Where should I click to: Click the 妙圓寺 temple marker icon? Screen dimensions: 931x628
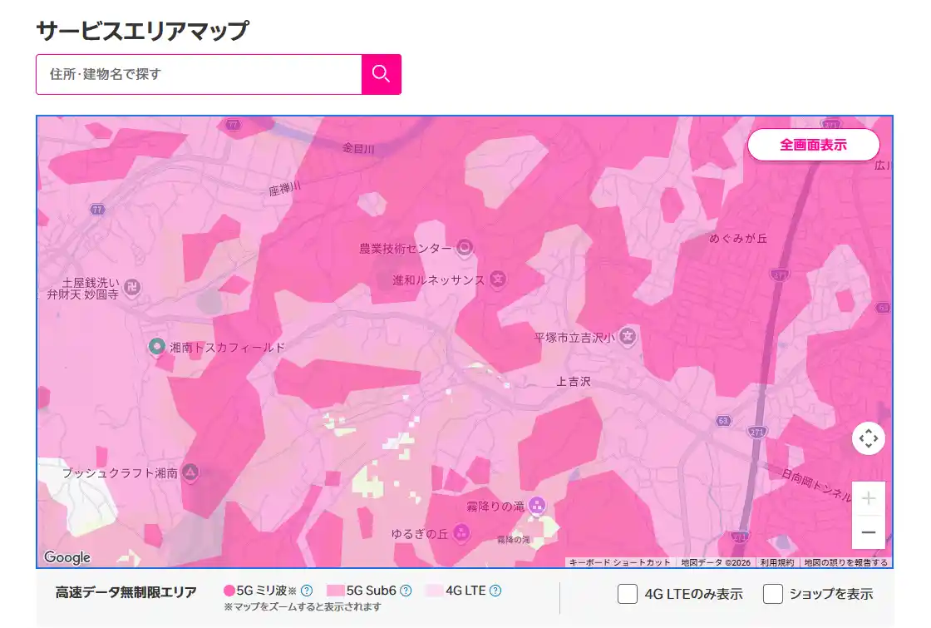132,288
